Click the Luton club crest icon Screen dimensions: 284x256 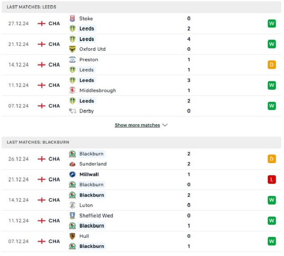[x=73, y=205]
